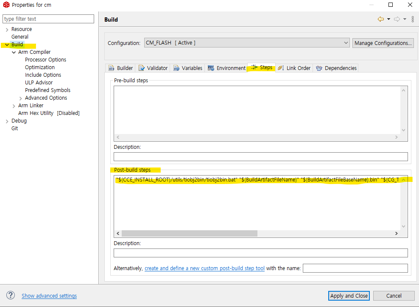The width and height of the screenshot is (419, 307).
Task: Select Processor Options tree item
Action: [45, 60]
